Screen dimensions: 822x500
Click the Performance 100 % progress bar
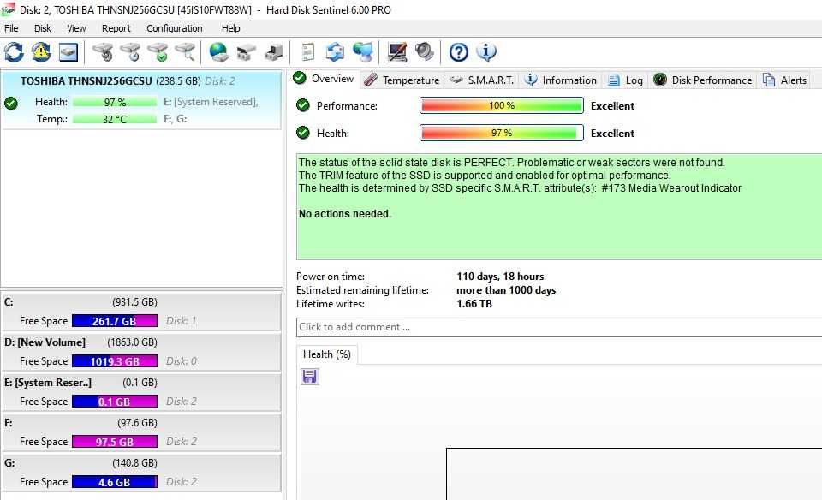coord(502,105)
